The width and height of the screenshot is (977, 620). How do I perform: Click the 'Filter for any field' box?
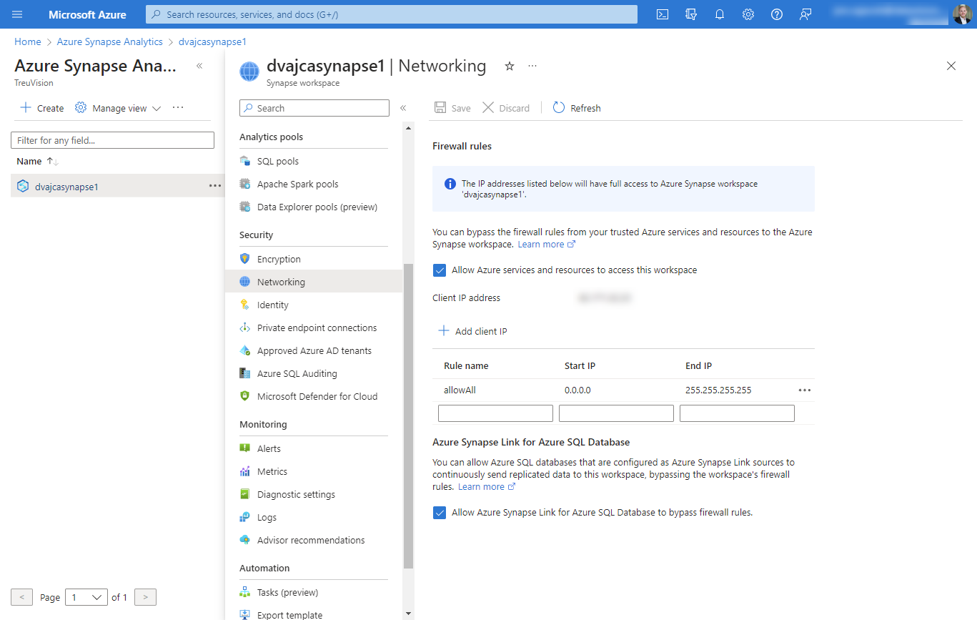pos(113,140)
